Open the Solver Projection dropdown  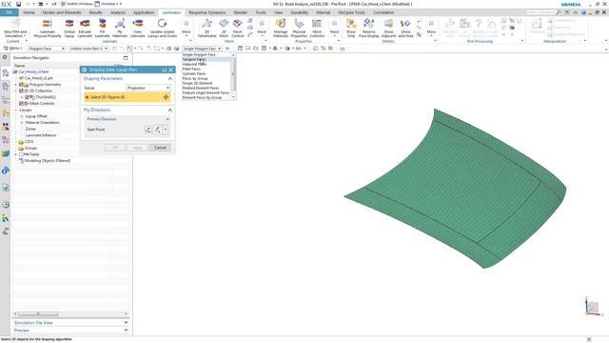click(x=148, y=88)
